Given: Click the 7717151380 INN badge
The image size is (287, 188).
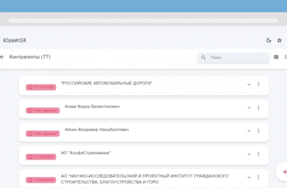Looking at the screenshot, I should point(41,87).
